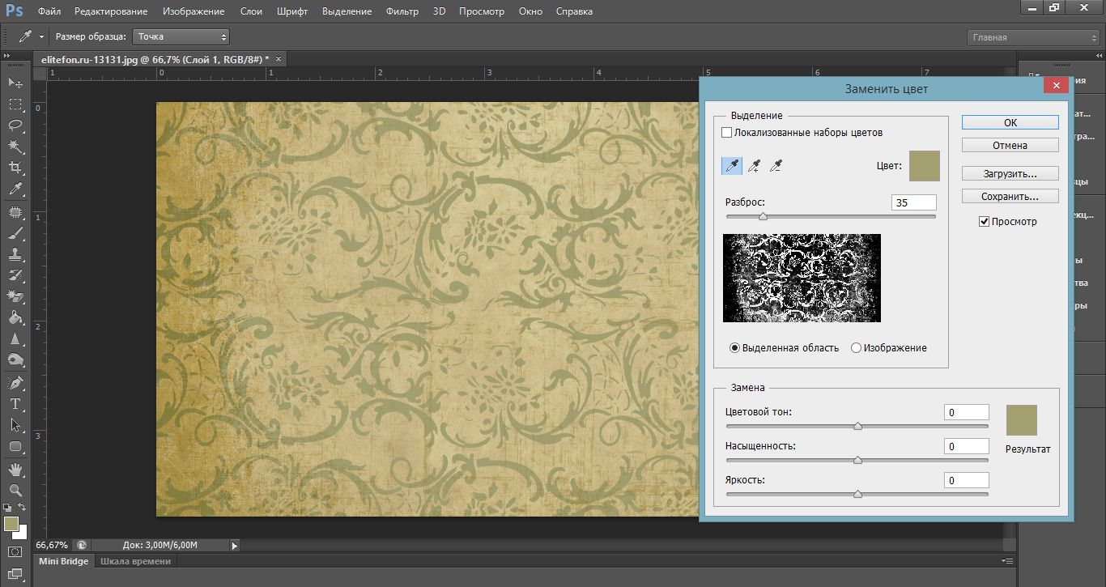Select the Eyedropper tool in the left toolbar
1106x587 pixels.
coord(15,189)
